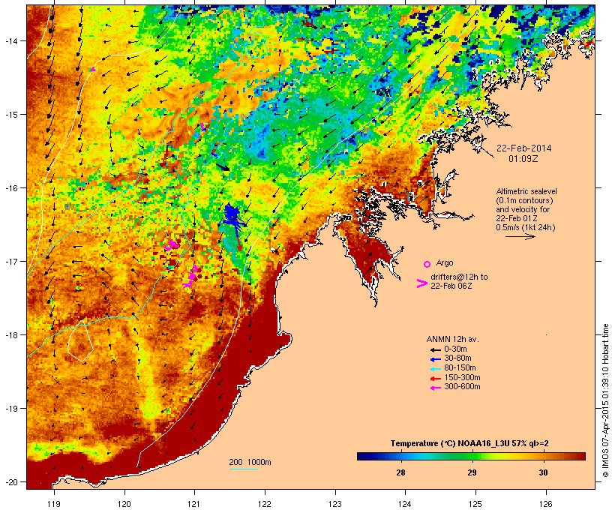Click the magenta 300-600m legend arrow
The image size is (615, 510).
point(435,388)
